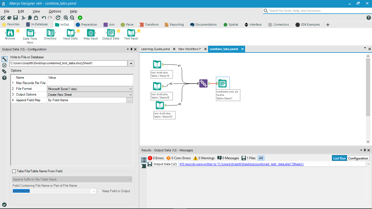Toggle the pin on the Results panel

(365, 150)
